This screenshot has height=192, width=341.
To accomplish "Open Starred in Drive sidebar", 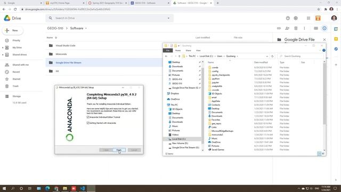I will (17, 79).
